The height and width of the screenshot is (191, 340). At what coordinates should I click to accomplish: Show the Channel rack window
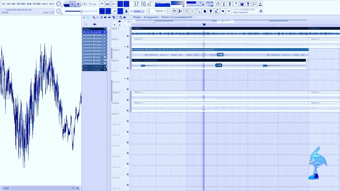pyautogui.click(x=186, y=11)
